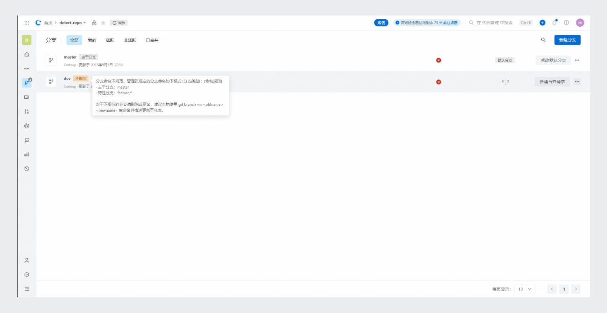Click the 修改默认分支 button

click(553, 60)
